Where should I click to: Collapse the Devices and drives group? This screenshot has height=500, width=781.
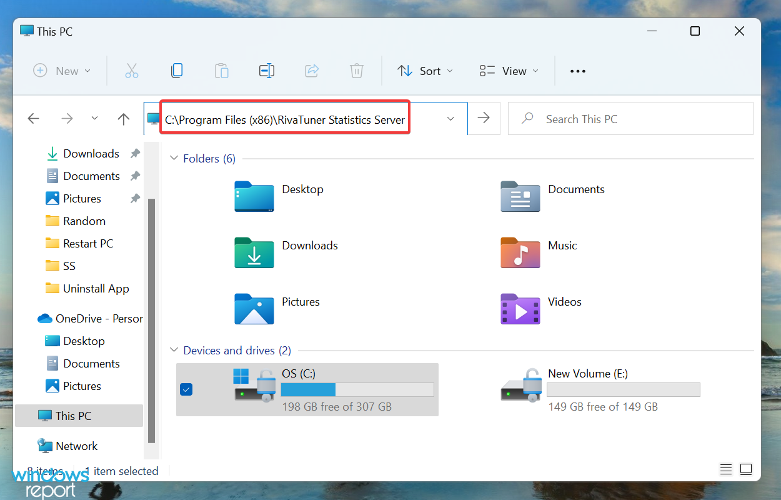pos(174,351)
